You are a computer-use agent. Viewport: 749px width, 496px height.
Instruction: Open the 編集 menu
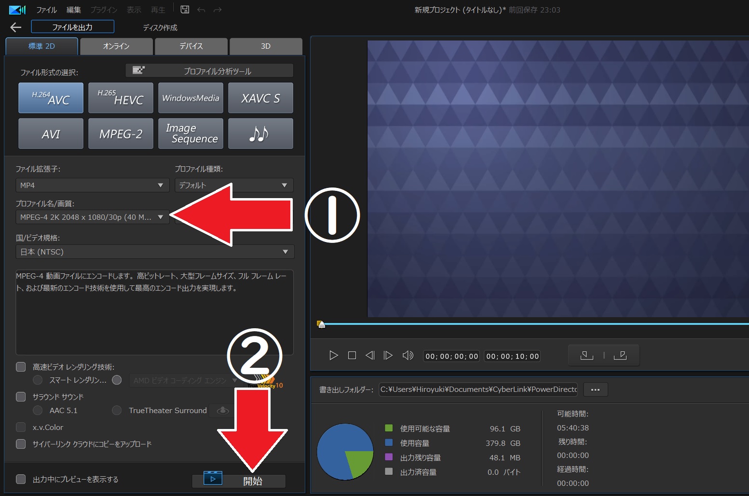(74, 10)
